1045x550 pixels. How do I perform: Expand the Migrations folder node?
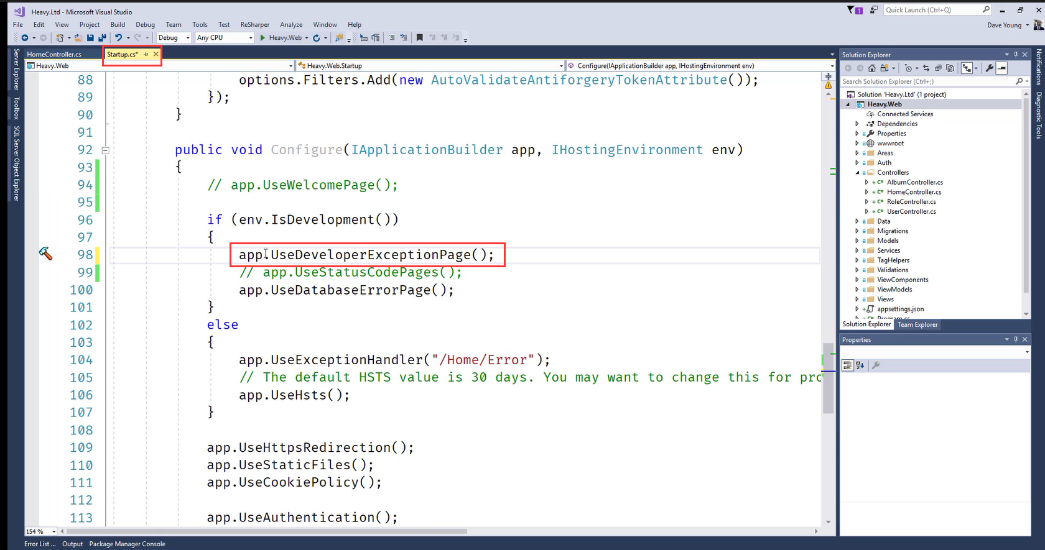click(857, 231)
